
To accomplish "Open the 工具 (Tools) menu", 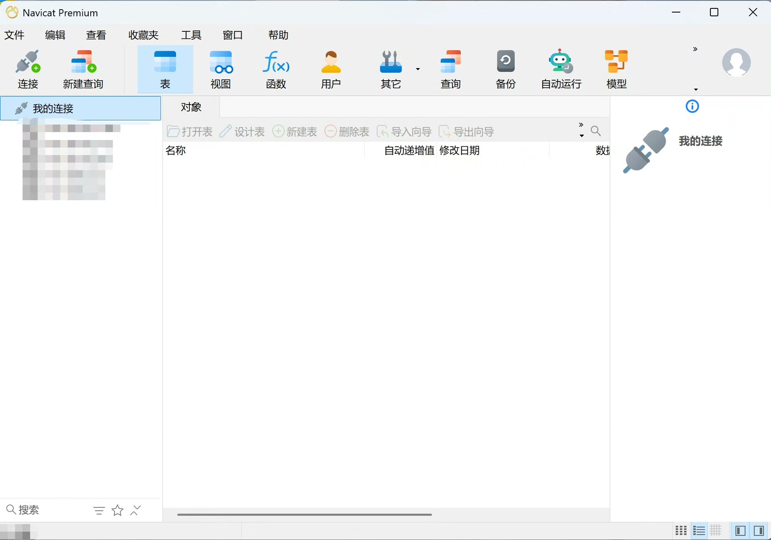I will tap(191, 35).
